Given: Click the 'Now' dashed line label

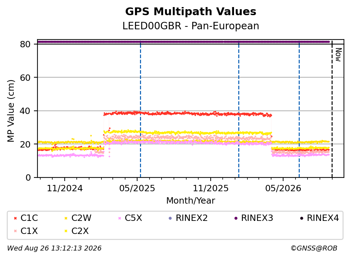Looking at the screenshot, I should (338, 55).
